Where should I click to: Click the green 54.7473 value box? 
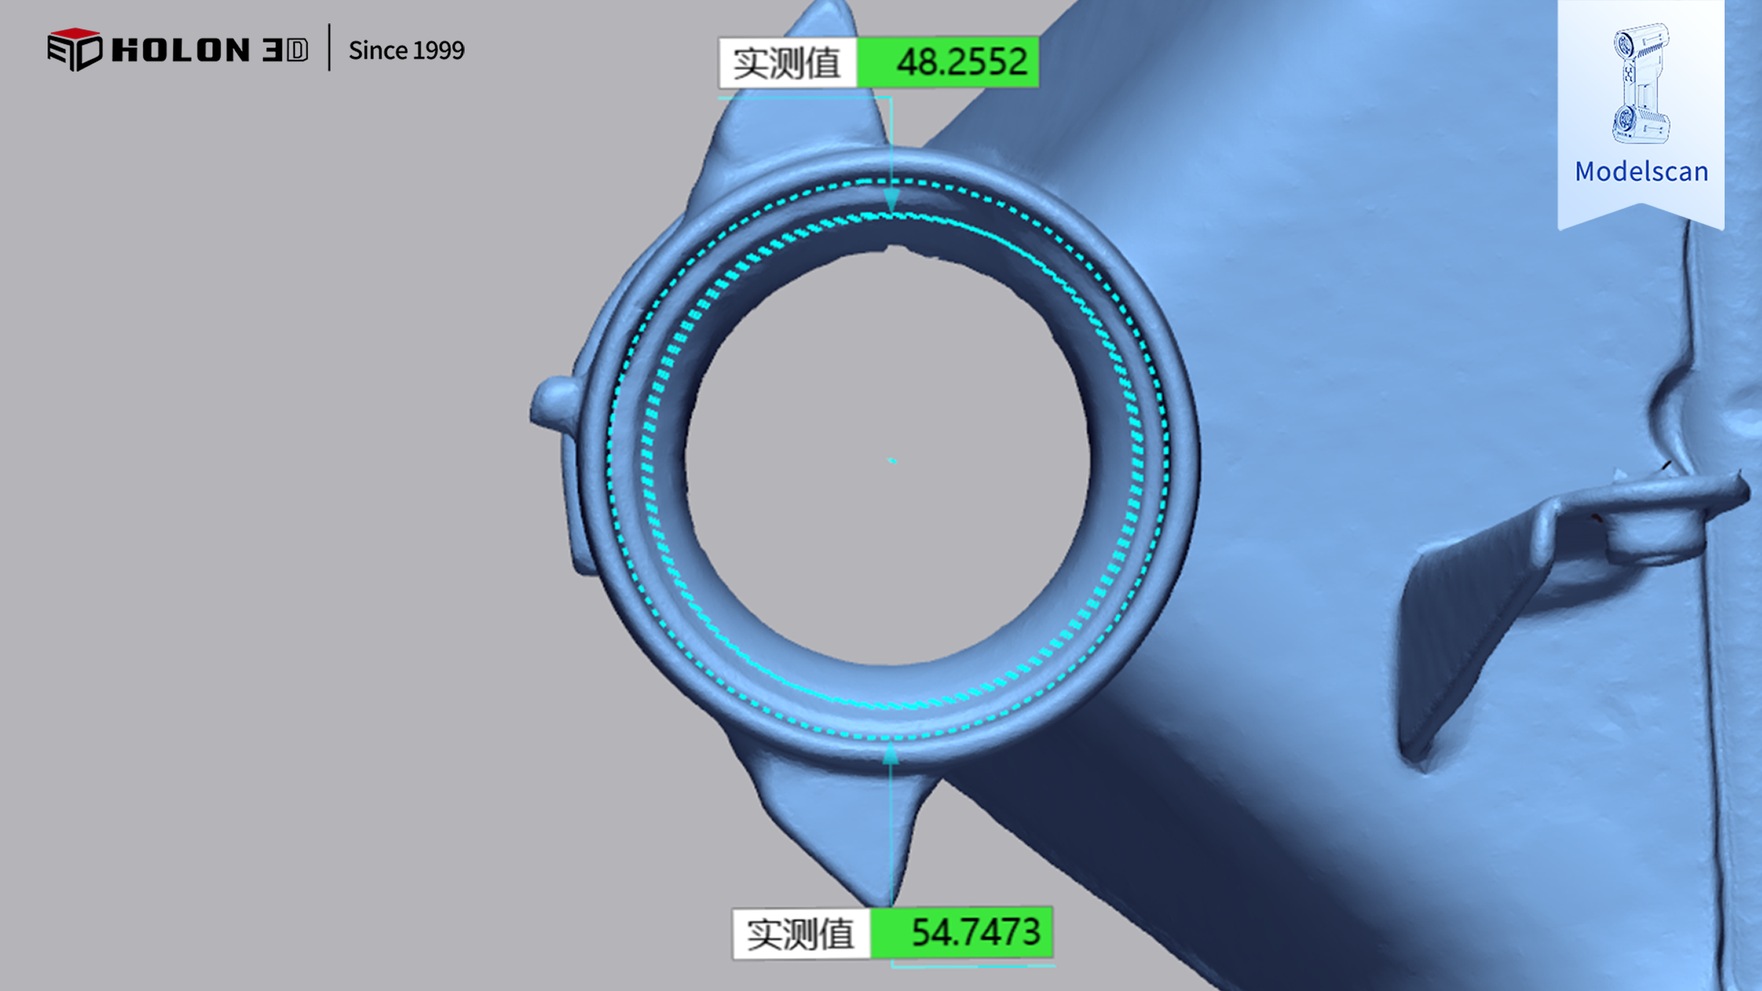[x=961, y=932]
